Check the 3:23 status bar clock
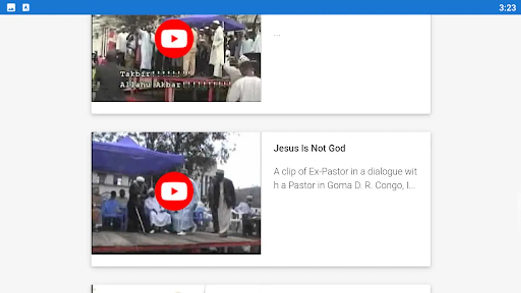 [x=507, y=8]
